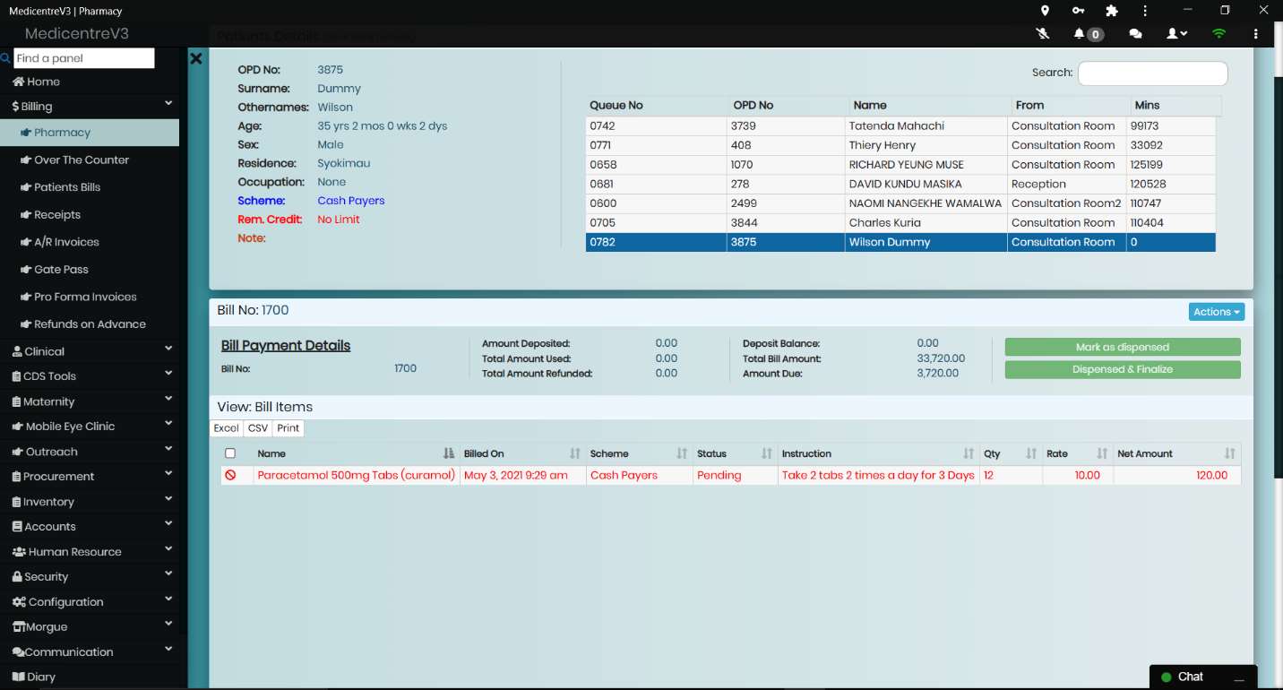Select the Wilson Dummy queue row

900,242
